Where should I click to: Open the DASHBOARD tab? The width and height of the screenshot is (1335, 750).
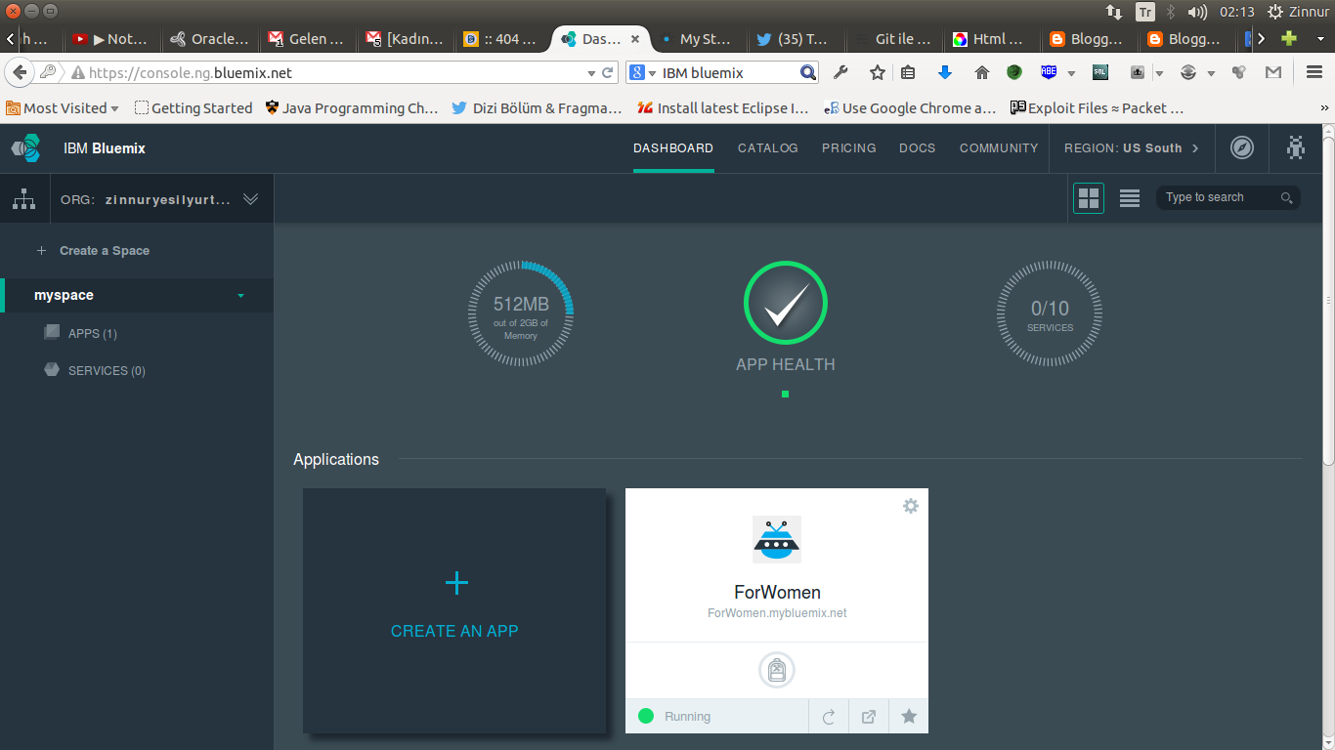click(x=673, y=148)
